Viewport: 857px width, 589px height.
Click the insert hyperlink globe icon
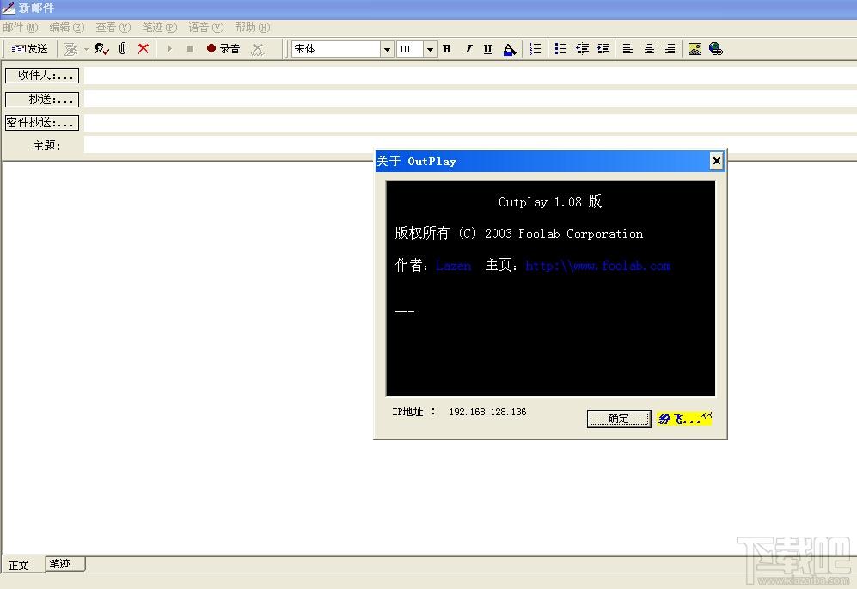(x=715, y=49)
